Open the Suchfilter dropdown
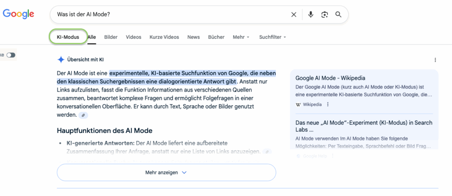The image size is (452, 196). point(272,37)
